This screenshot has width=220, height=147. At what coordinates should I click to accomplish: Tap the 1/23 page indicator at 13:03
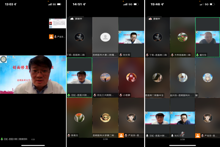(x=33, y=139)
